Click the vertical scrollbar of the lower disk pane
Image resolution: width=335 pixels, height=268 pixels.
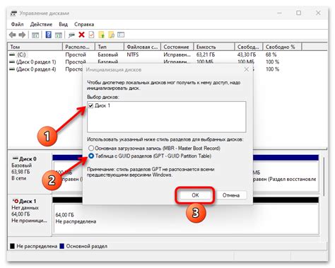pos(324,177)
